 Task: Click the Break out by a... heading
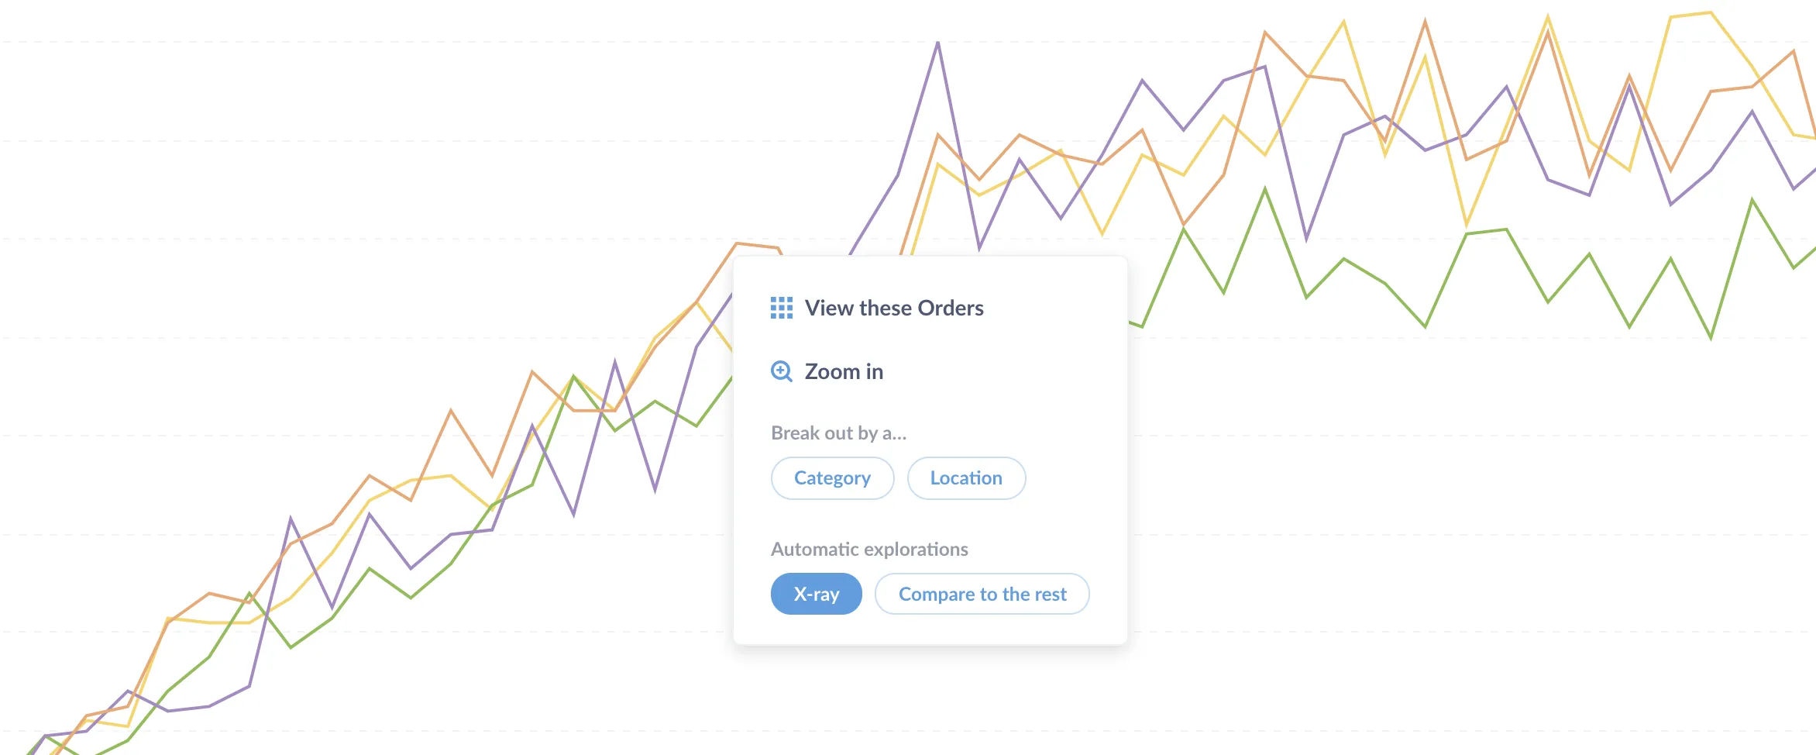(x=838, y=433)
